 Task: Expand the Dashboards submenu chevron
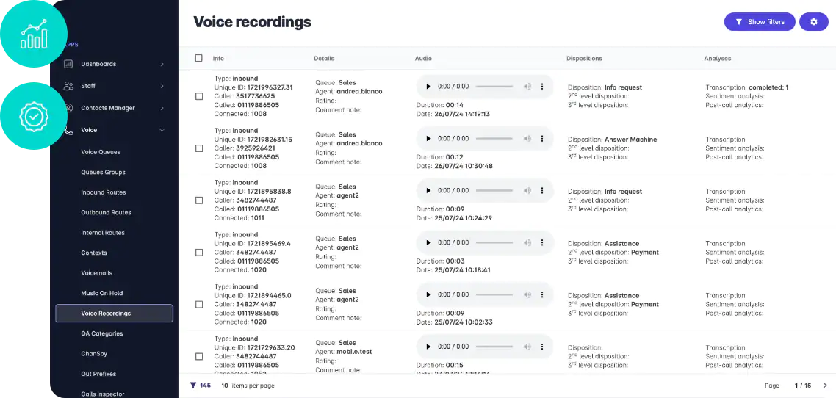point(162,64)
